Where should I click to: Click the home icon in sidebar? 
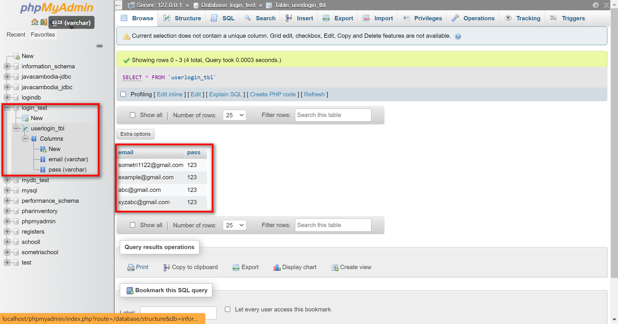coord(35,22)
